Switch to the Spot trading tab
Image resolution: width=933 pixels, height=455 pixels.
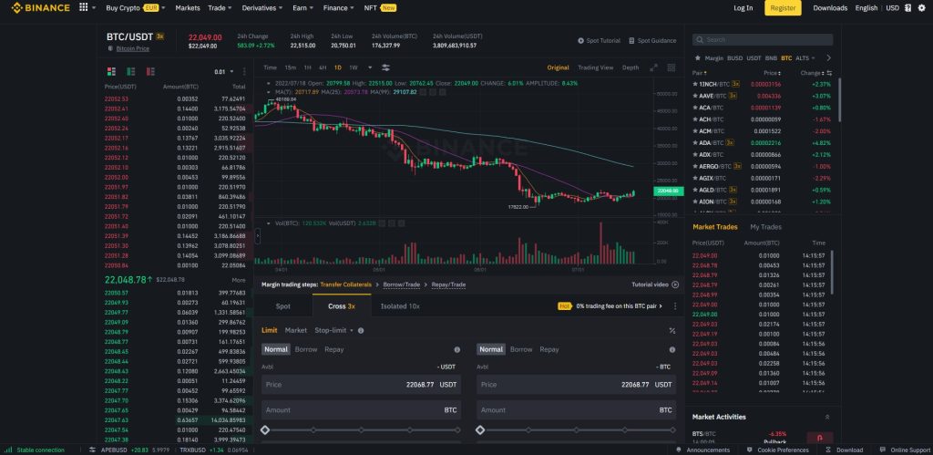click(x=283, y=306)
